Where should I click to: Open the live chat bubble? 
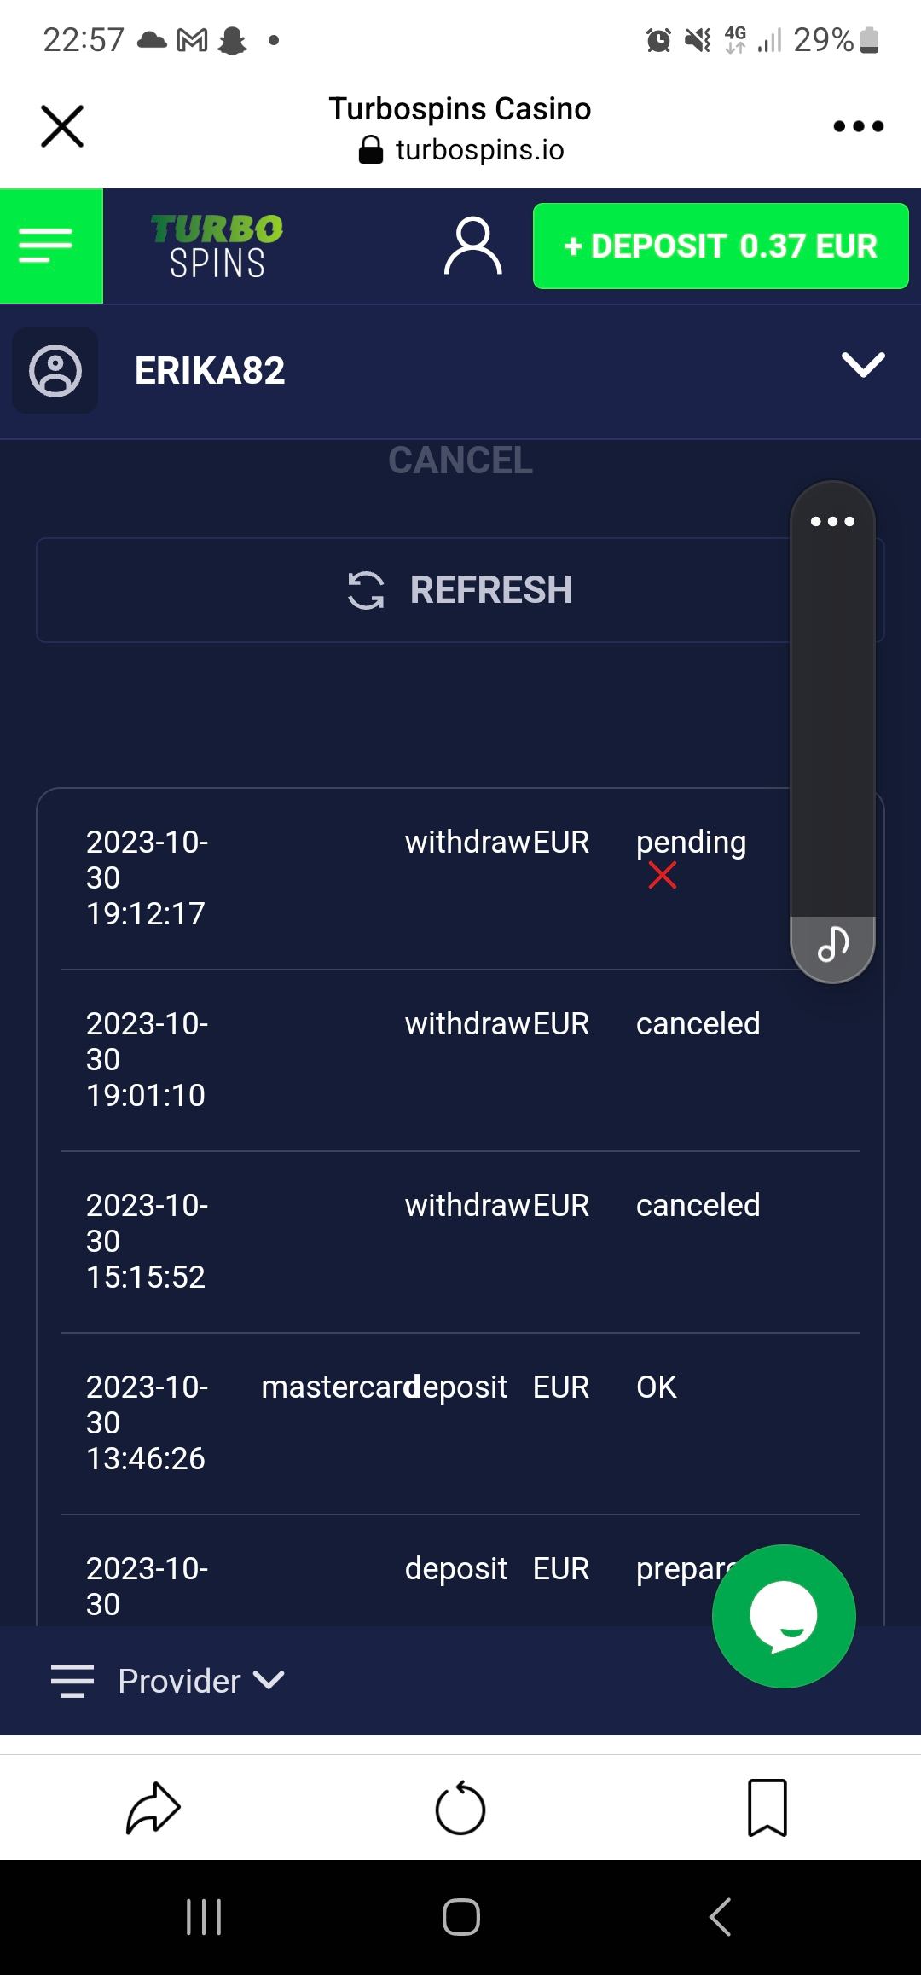783,1616
